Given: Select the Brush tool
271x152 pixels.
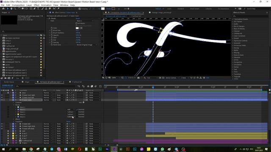Looking at the screenshot, I should click(x=42, y=8).
